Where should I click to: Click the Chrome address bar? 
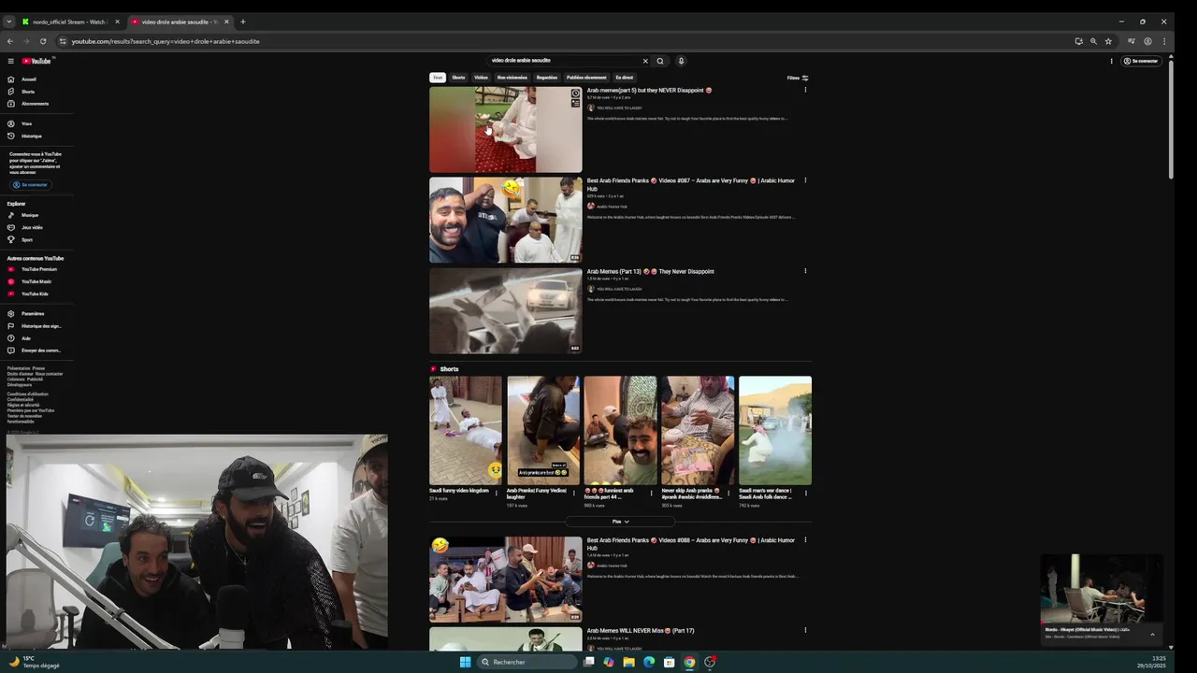click(x=561, y=41)
